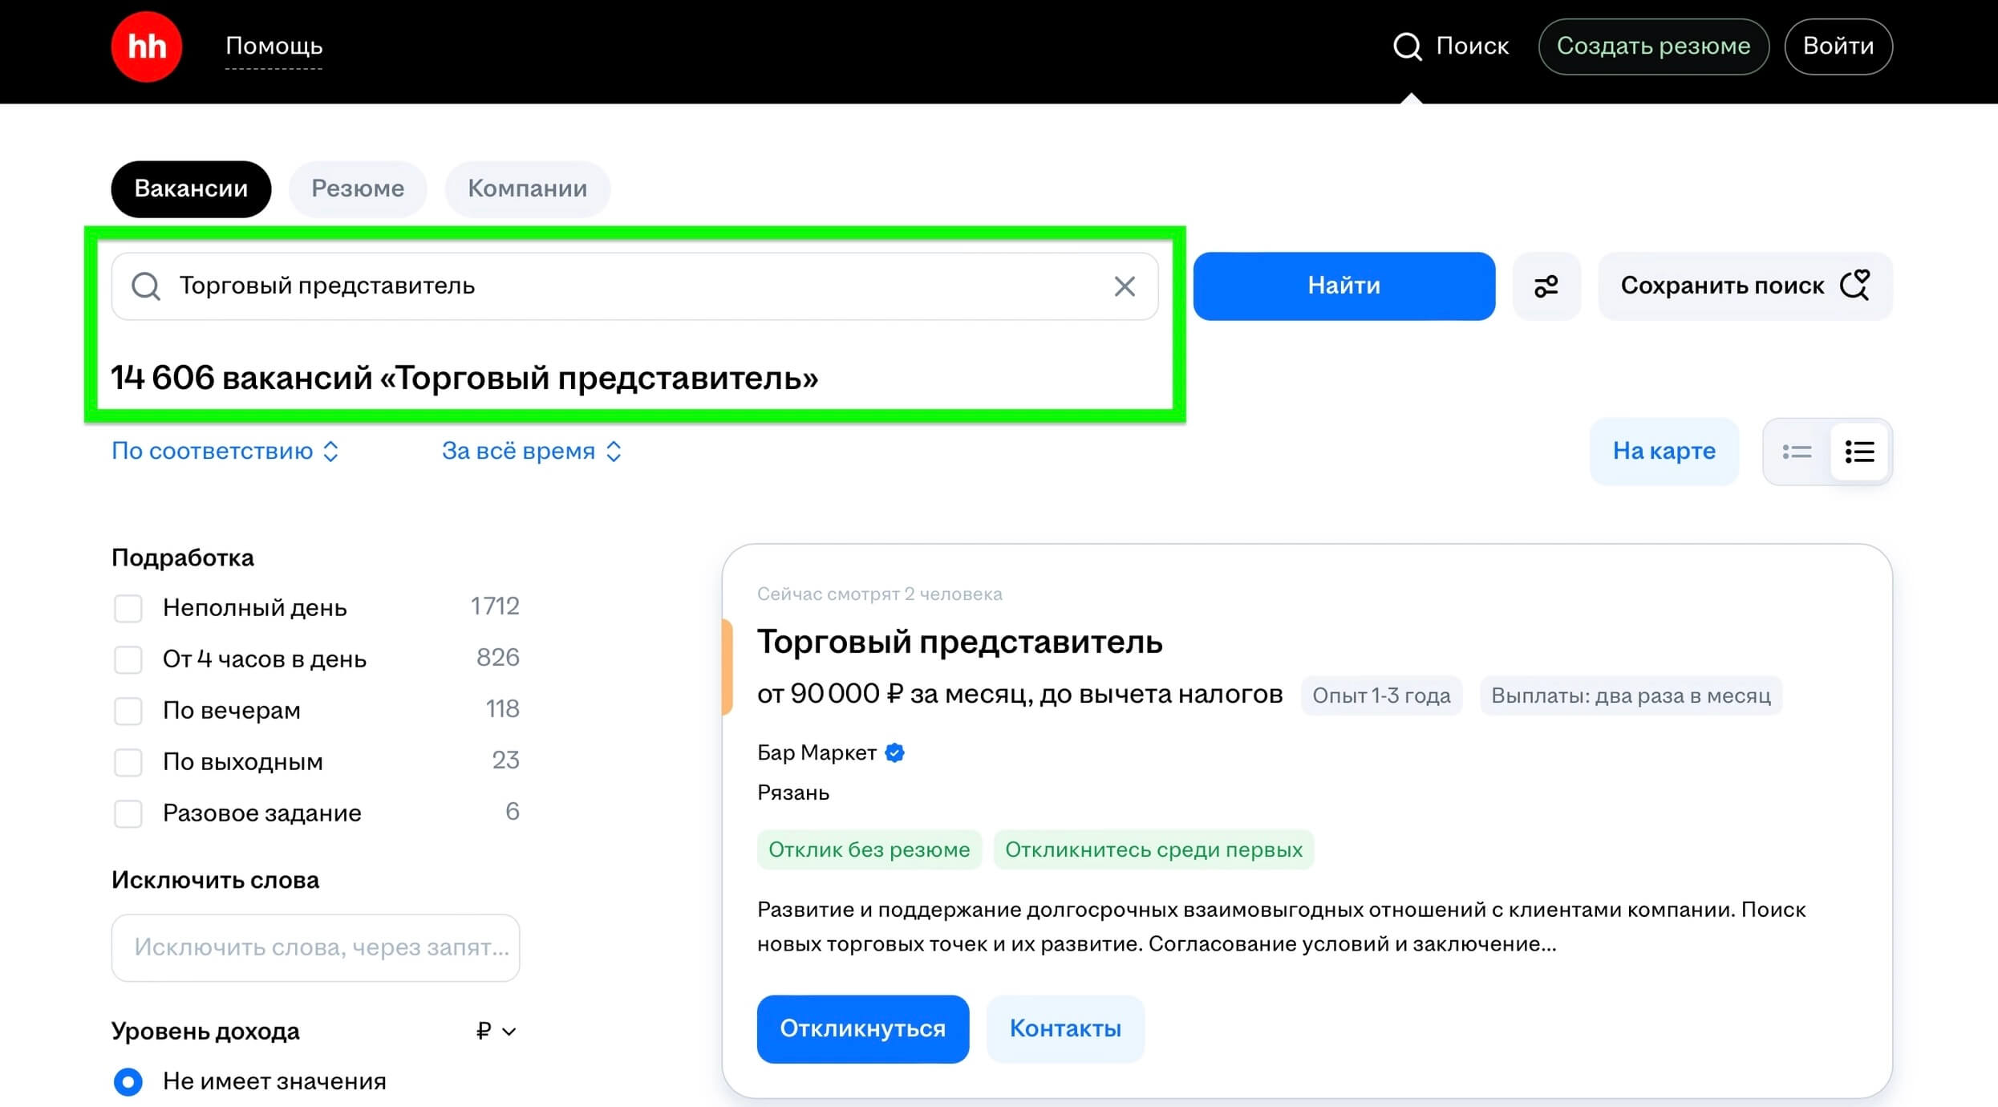Click the Откликнитесь среди первых tag
This screenshot has height=1107, width=1998.
coord(1153,850)
